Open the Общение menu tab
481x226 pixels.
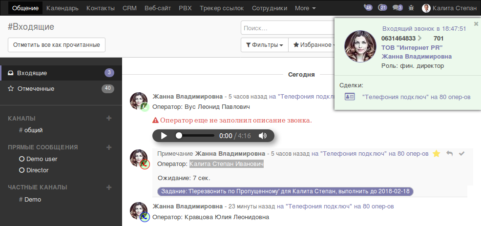pyautogui.click(x=25, y=8)
